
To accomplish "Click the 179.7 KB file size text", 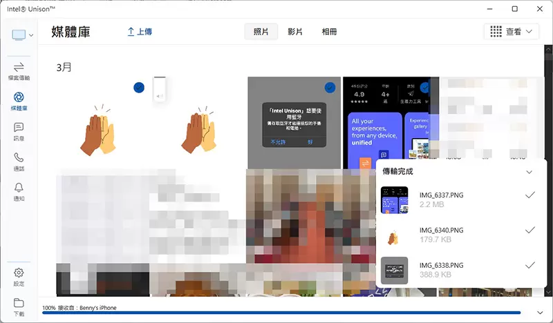I will point(435,239).
